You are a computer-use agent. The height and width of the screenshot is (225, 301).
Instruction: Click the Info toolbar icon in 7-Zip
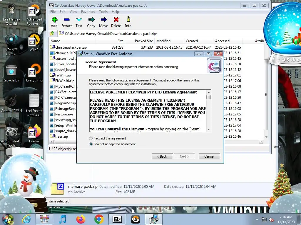pyautogui.click(x=128, y=22)
